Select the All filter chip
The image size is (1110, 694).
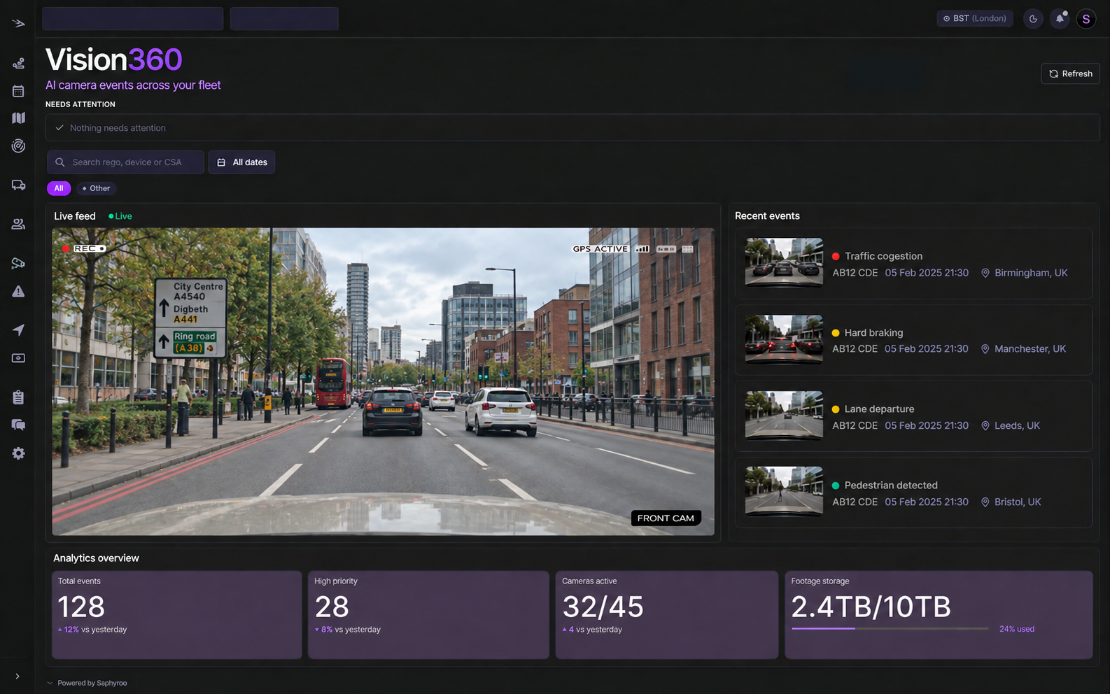[59, 188]
